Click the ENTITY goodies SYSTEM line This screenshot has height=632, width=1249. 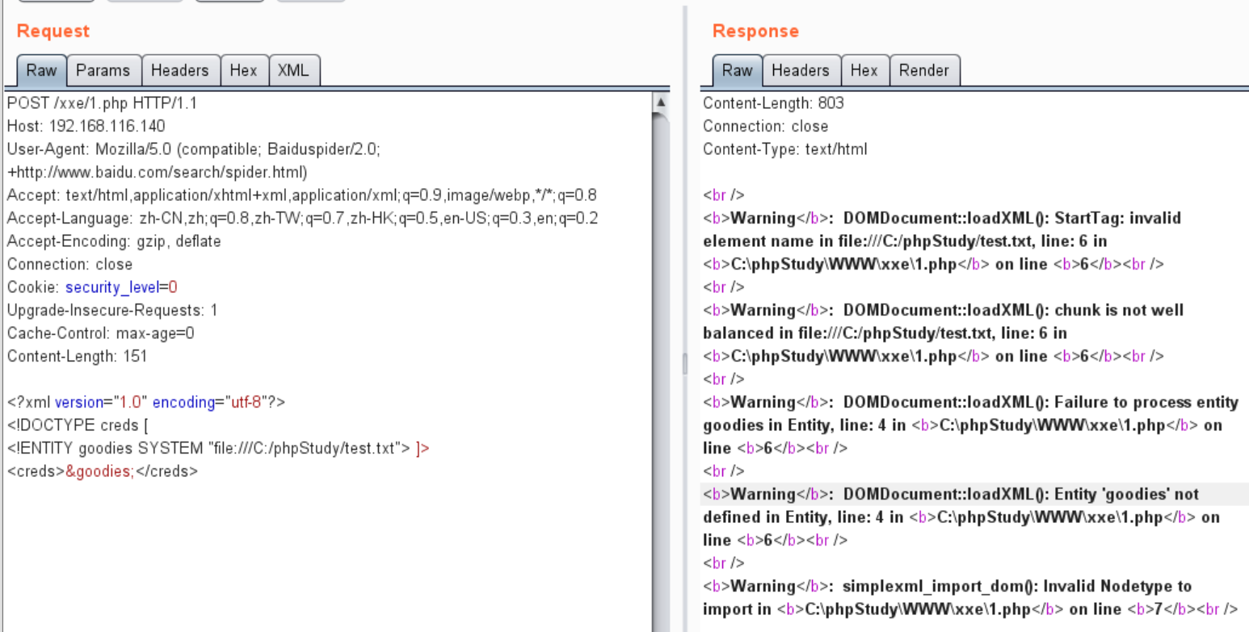point(218,448)
